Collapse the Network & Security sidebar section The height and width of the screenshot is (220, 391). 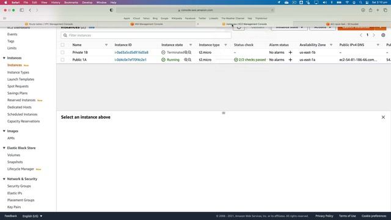[x=4, y=179]
